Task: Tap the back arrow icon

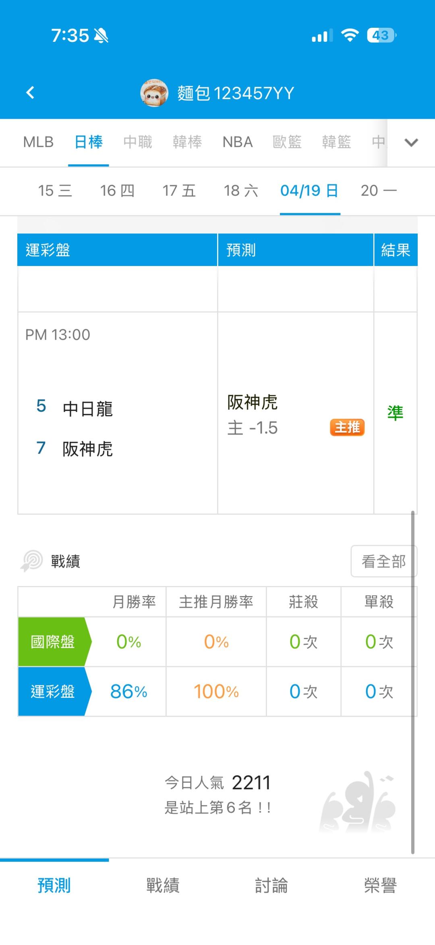Action: coord(30,93)
